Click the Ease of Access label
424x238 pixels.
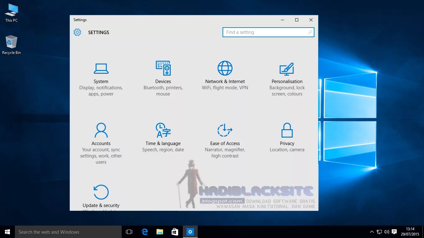(225, 143)
